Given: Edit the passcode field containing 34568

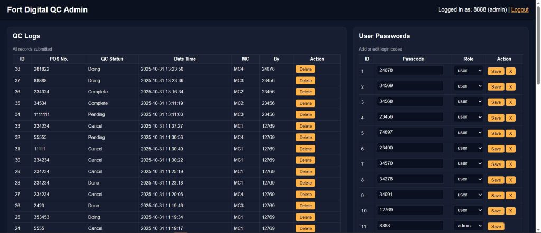Looking at the screenshot, I should pos(410,101).
